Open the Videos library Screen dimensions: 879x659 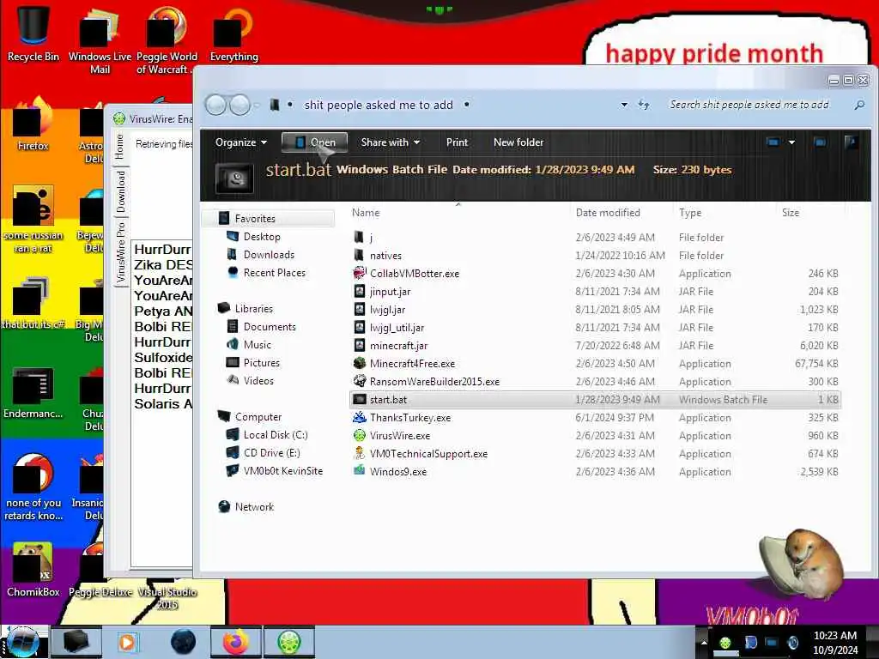tap(258, 380)
